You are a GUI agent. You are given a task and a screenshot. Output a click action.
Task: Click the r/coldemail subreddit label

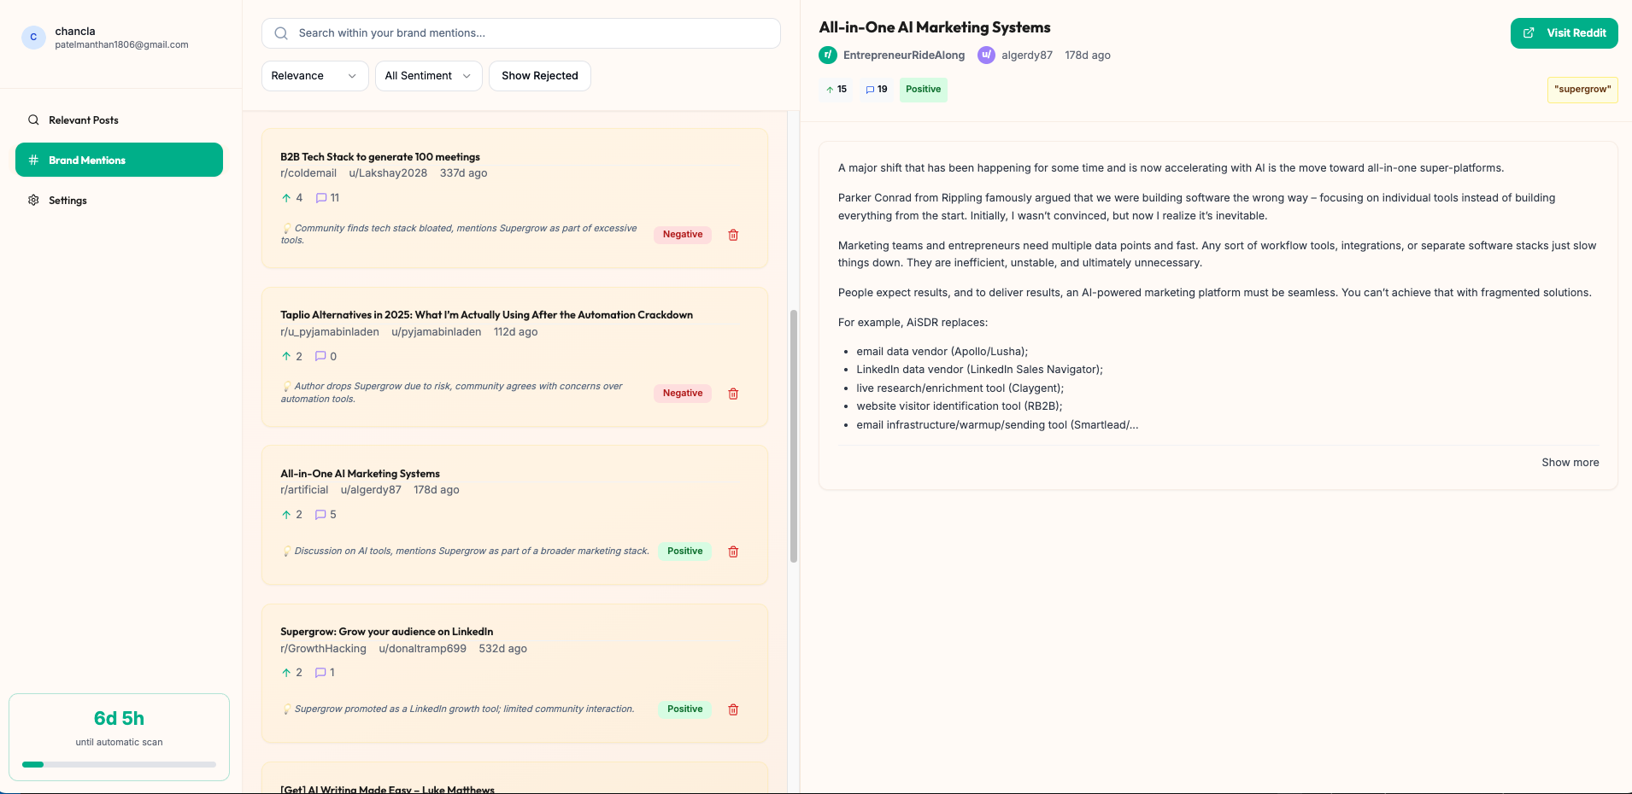pos(308,173)
